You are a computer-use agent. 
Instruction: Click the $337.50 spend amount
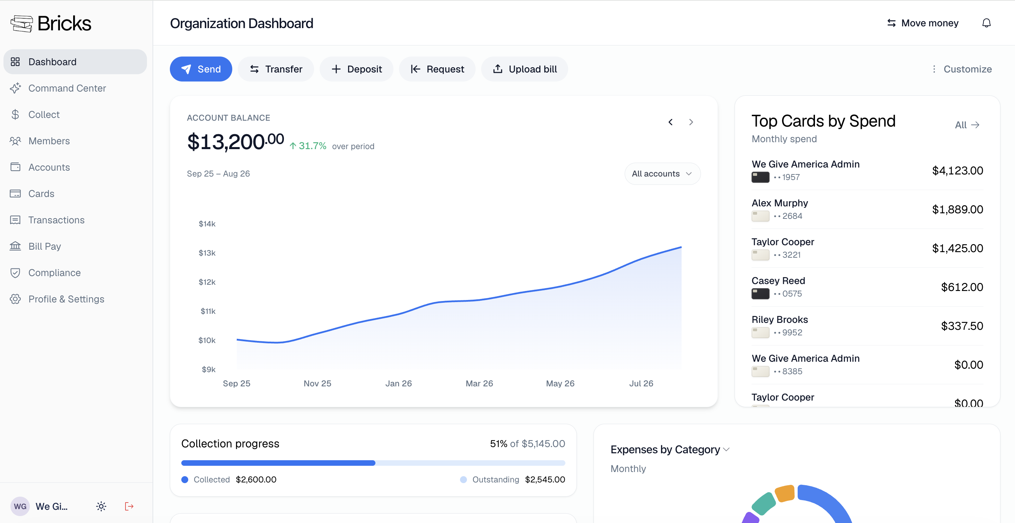point(962,326)
